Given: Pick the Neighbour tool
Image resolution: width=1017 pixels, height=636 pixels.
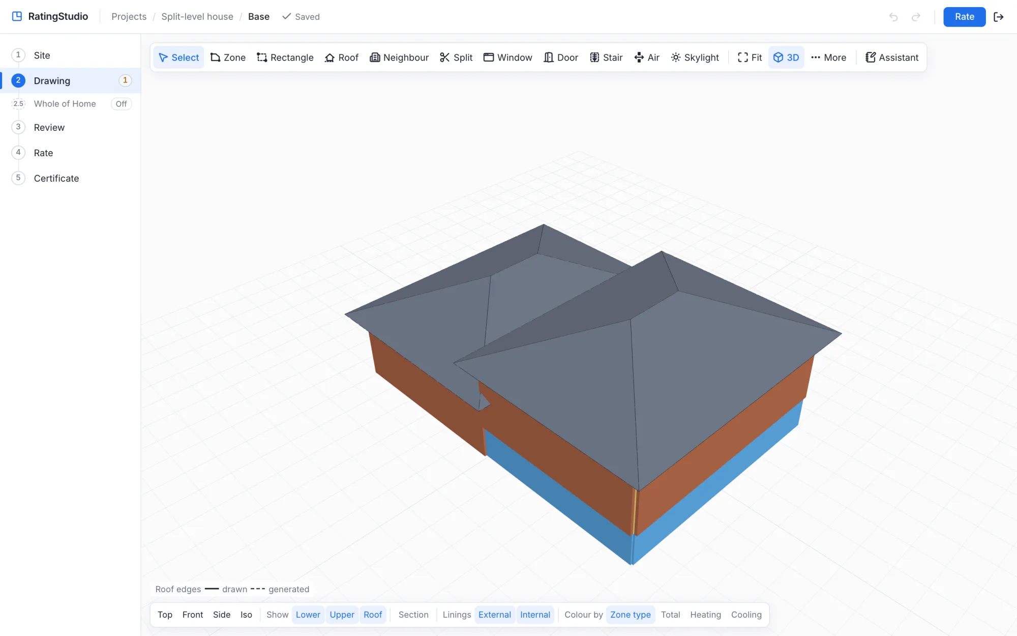Looking at the screenshot, I should (399, 57).
